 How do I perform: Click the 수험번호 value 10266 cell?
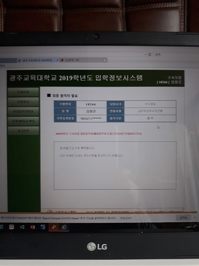tap(91, 104)
